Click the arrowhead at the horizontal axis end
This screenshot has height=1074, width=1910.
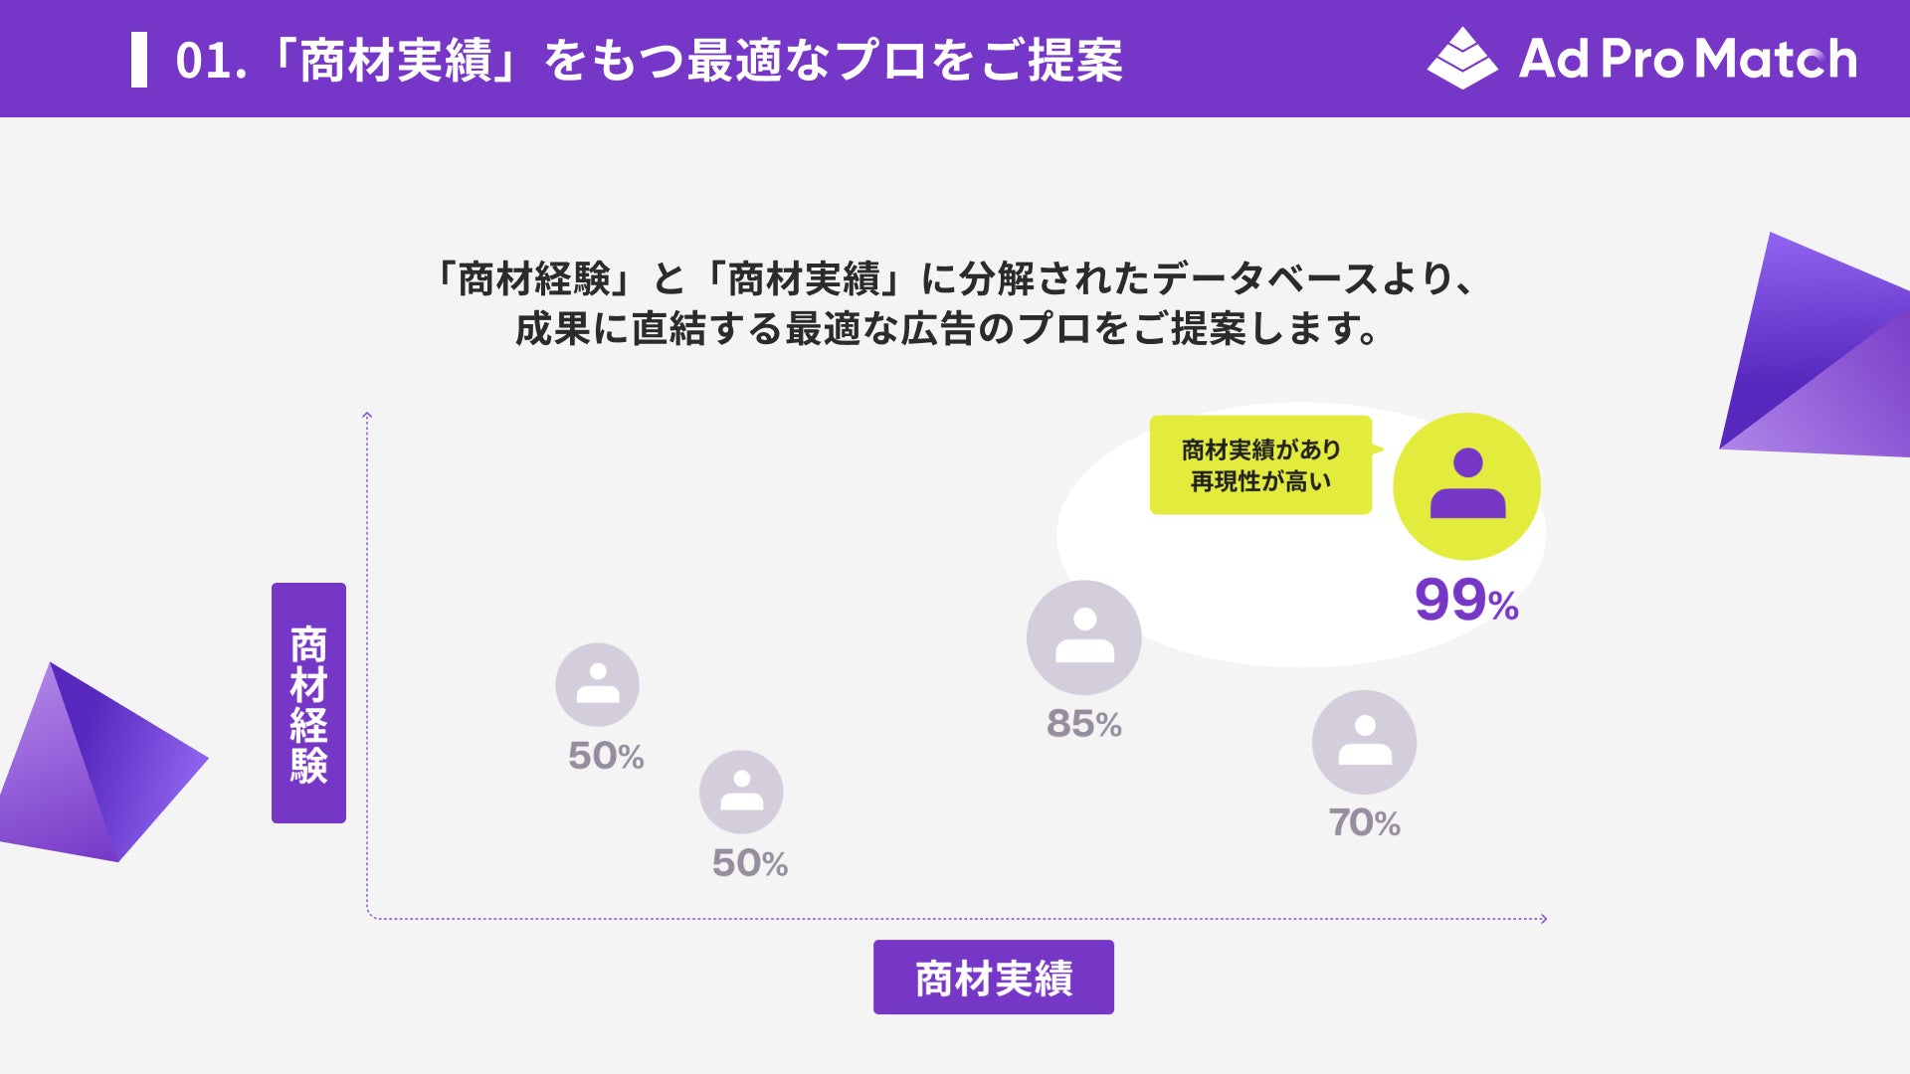(x=1543, y=919)
